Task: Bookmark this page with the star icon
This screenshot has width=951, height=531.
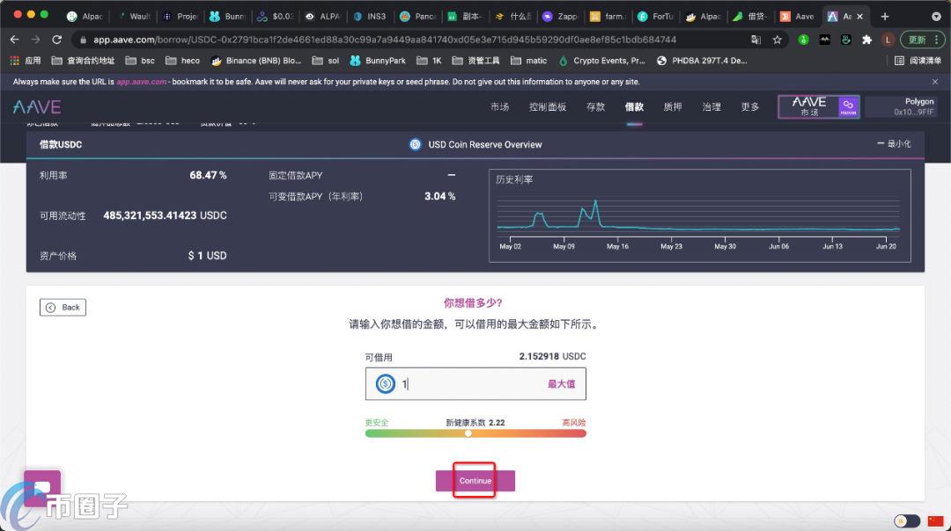Action: click(777, 40)
